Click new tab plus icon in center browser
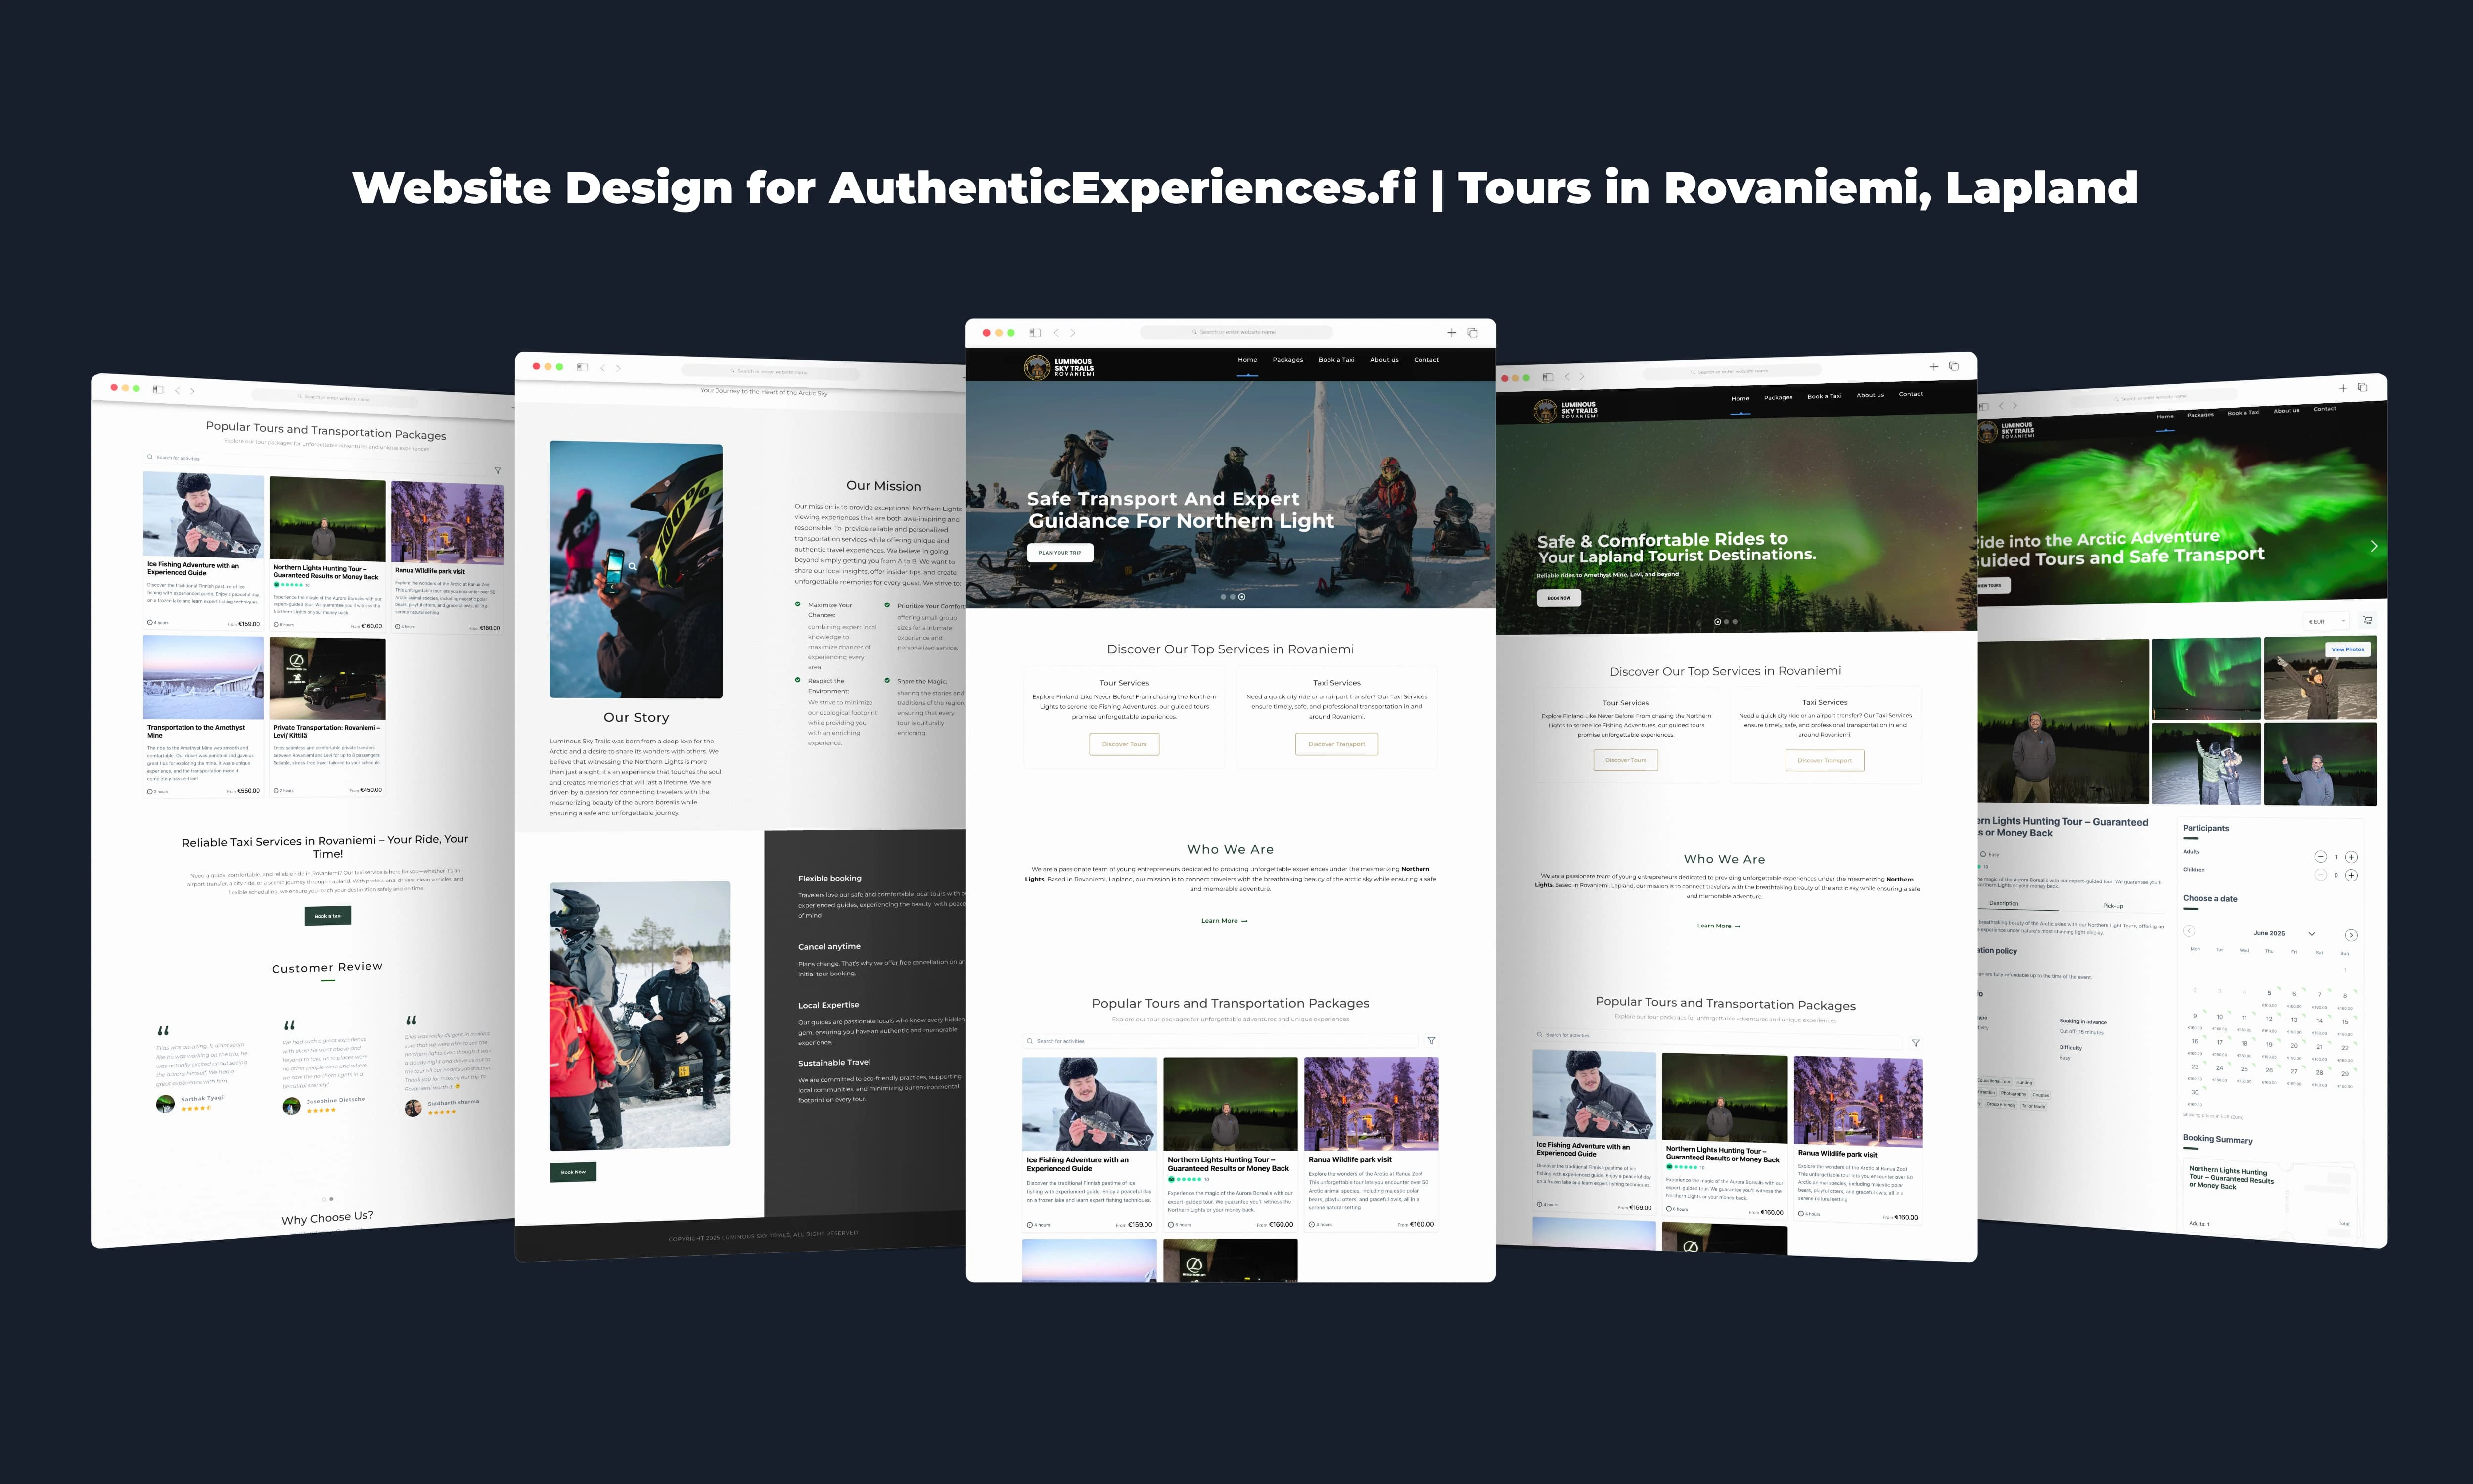The image size is (2473, 1484). [x=1452, y=333]
